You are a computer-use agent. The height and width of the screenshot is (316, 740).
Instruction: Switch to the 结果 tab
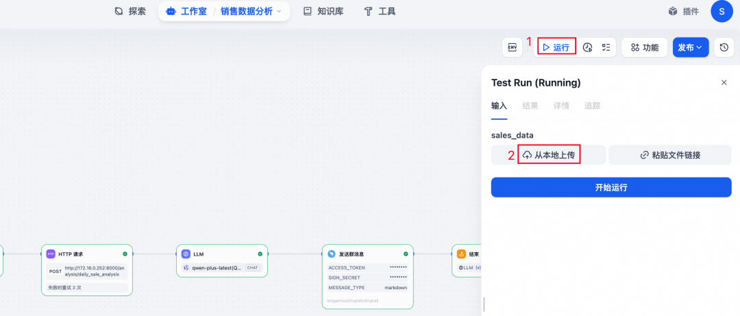(530, 106)
